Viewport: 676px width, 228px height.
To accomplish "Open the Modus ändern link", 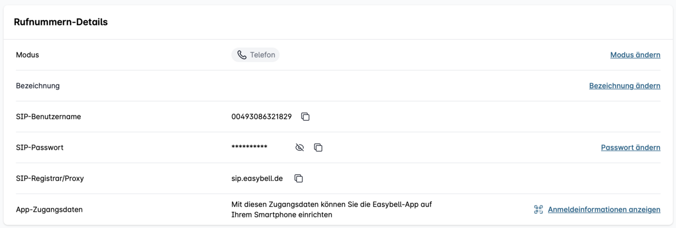I will tap(635, 55).
